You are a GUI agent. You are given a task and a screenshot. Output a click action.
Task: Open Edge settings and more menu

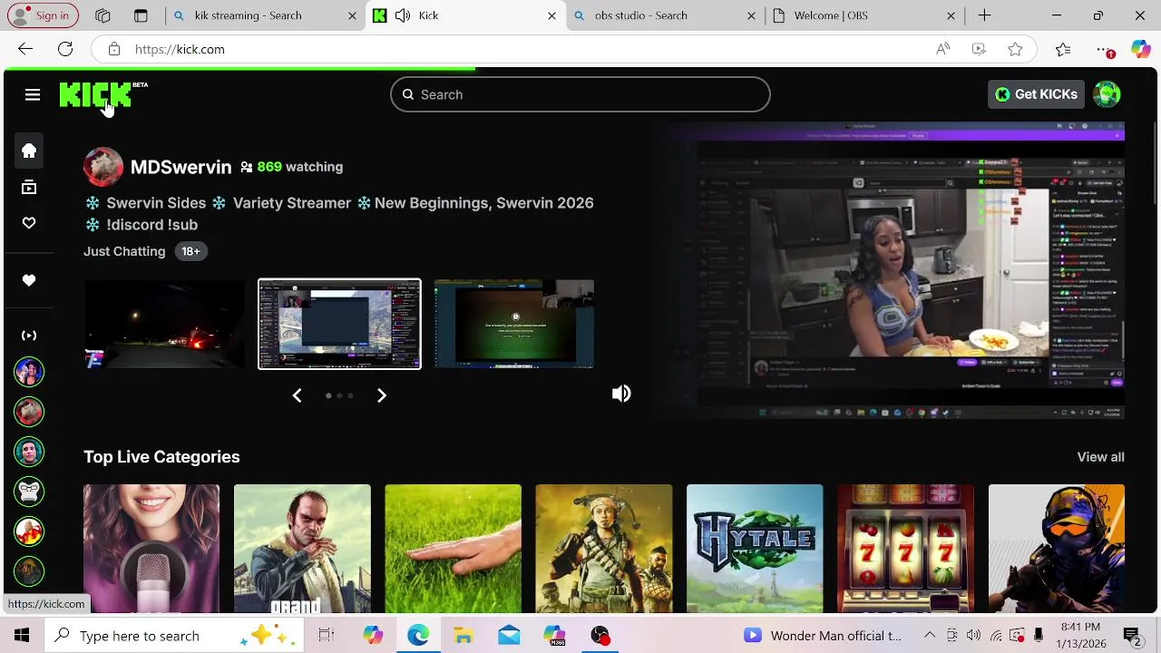click(1104, 49)
